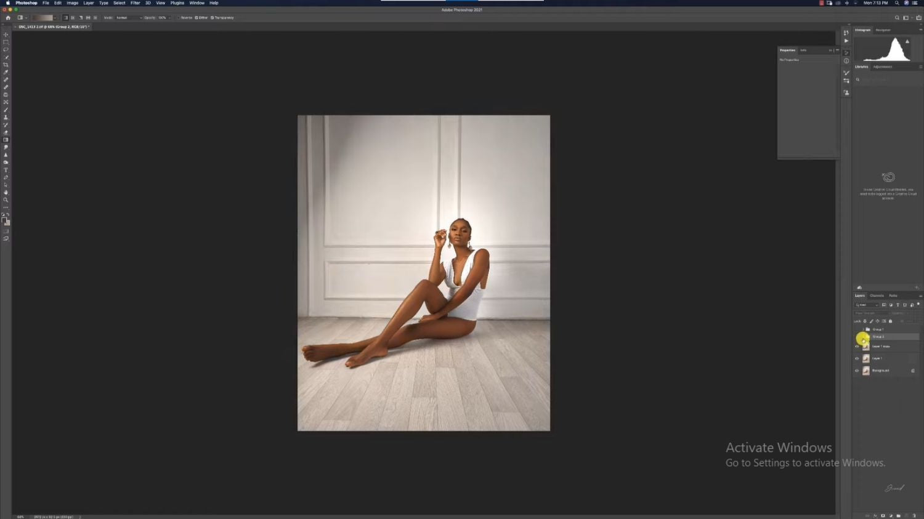The height and width of the screenshot is (519, 924).
Task: Select the Horizontal Type tool
Action: coord(6,170)
